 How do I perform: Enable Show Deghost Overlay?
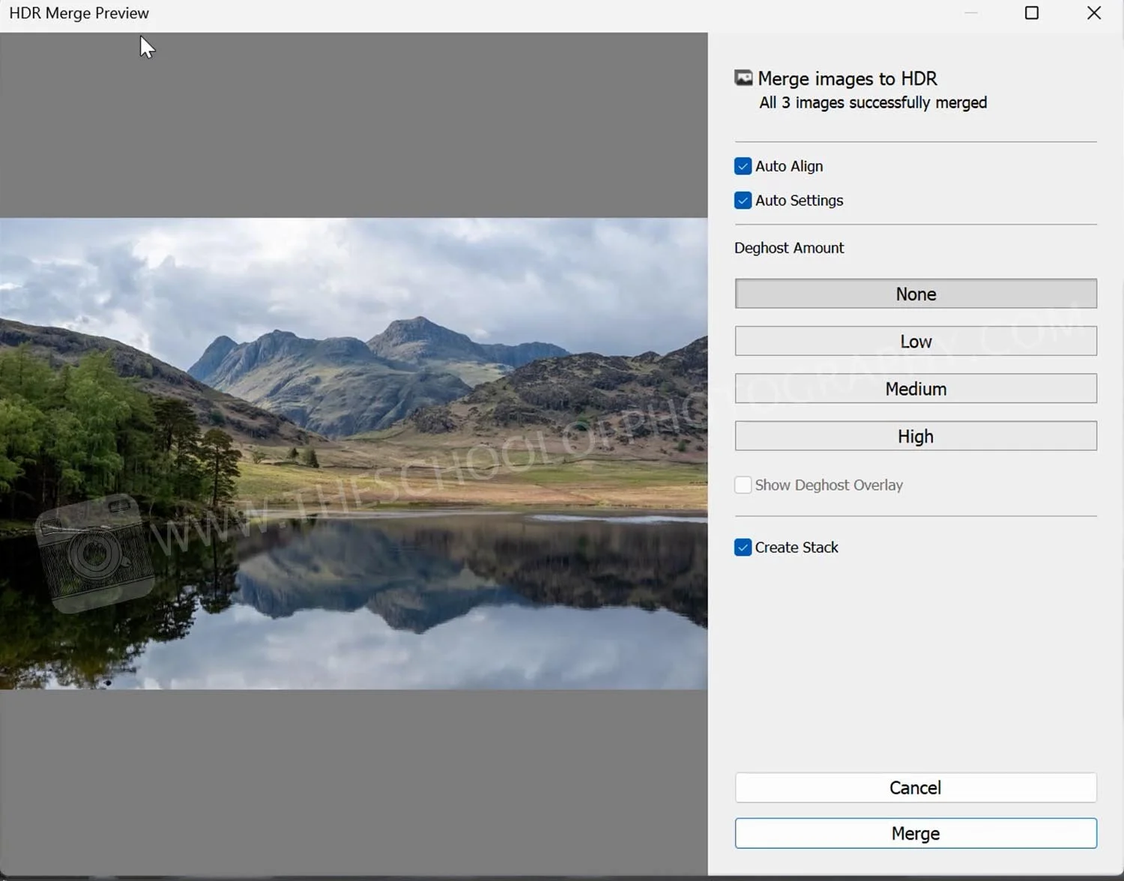click(743, 485)
